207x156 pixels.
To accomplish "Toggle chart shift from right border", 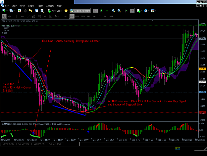I will pyautogui.click(x=132, y=11).
